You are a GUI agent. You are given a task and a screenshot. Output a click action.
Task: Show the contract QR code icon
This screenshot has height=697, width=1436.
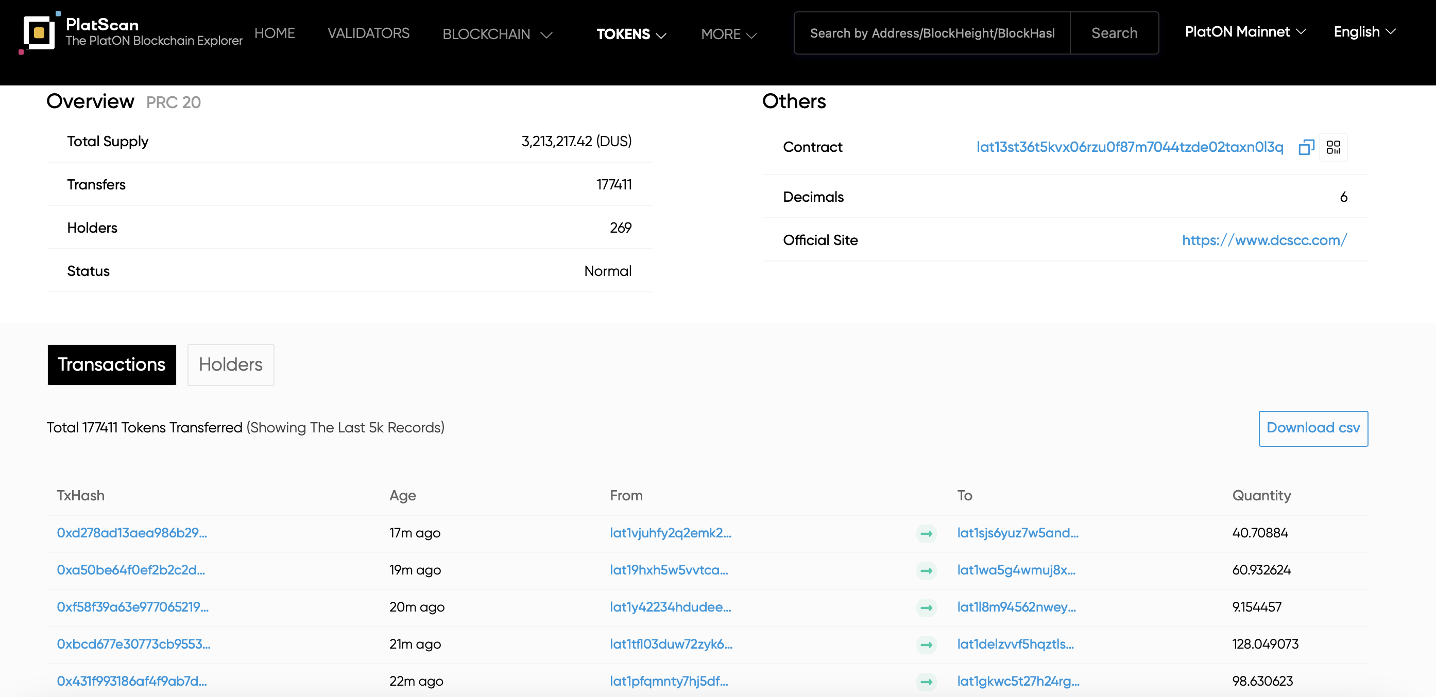pyautogui.click(x=1334, y=147)
